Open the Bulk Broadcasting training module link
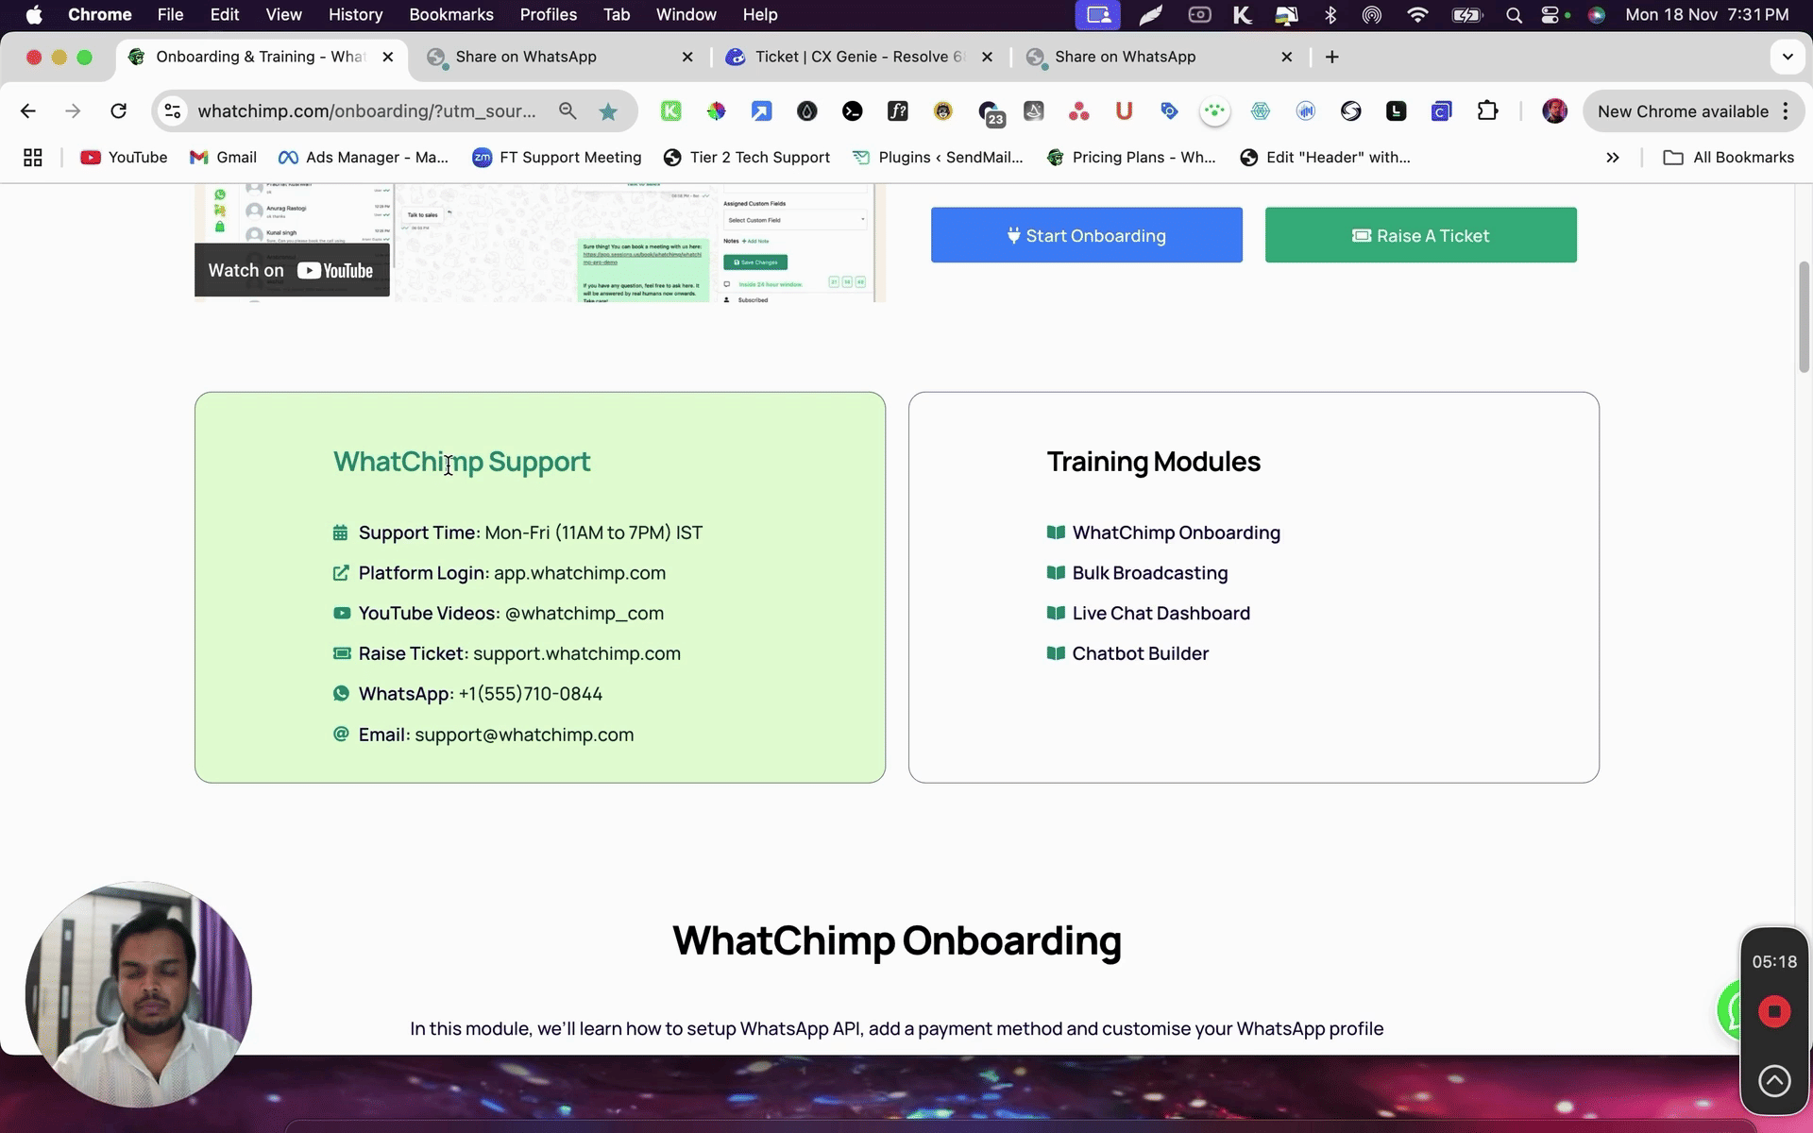 1149,573
